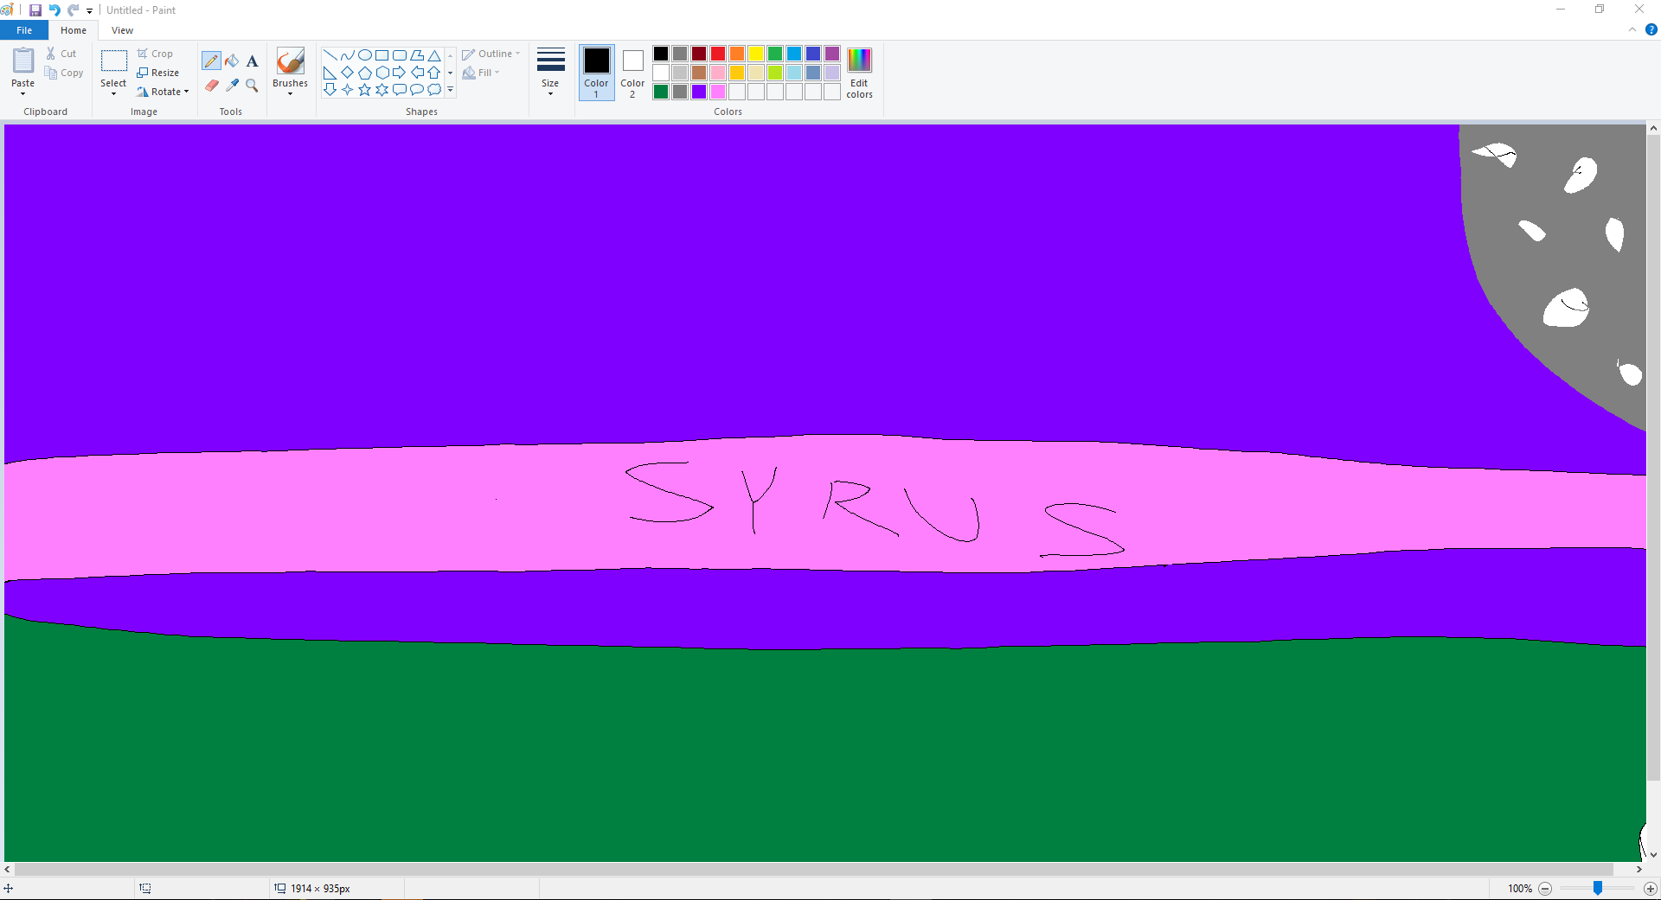This screenshot has width=1661, height=900.
Task: Switch to the View tab
Action: point(122,29)
